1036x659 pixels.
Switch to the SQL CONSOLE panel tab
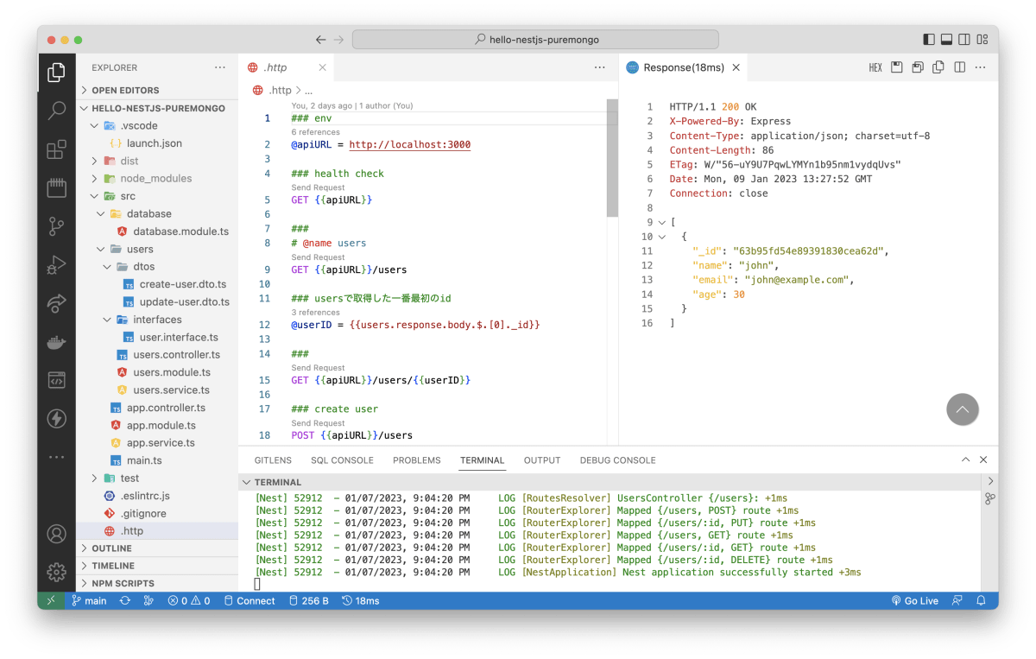[x=342, y=460]
